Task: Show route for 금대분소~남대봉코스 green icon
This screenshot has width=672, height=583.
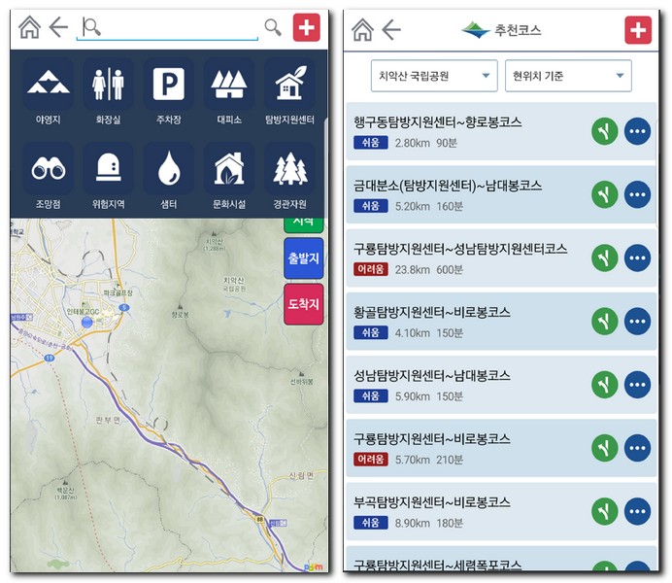Action: click(x=605, y=194)
